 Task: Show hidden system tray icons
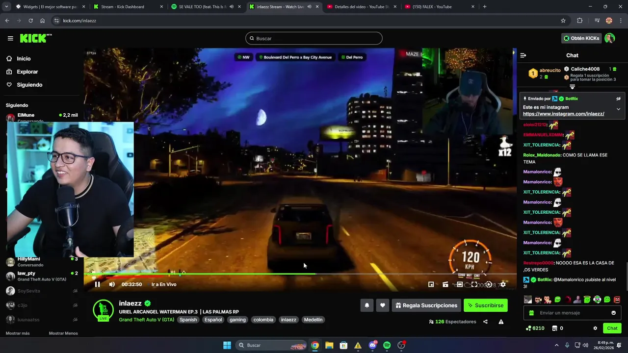pyautogui.click(x=556, y=345)
